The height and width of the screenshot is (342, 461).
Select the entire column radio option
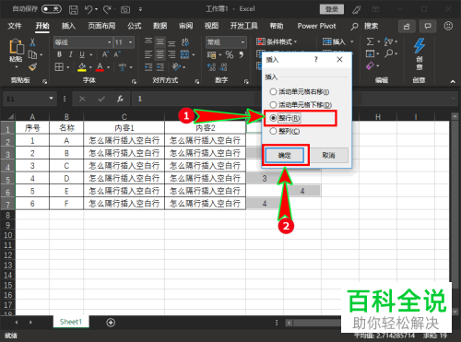tap(273, 131)
